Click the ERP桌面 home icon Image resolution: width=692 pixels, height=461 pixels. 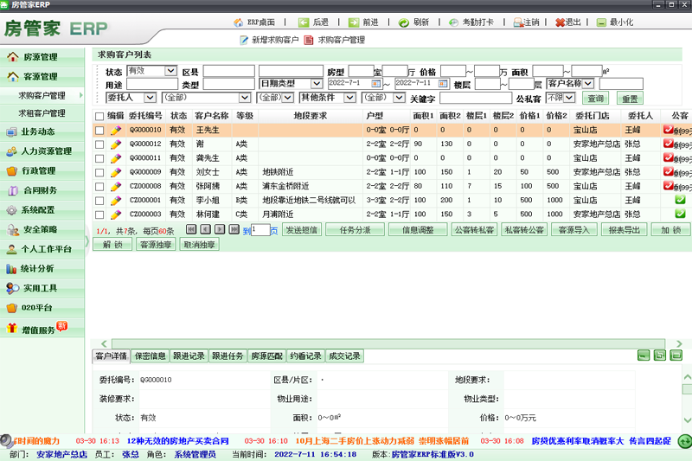pos(238,22)
